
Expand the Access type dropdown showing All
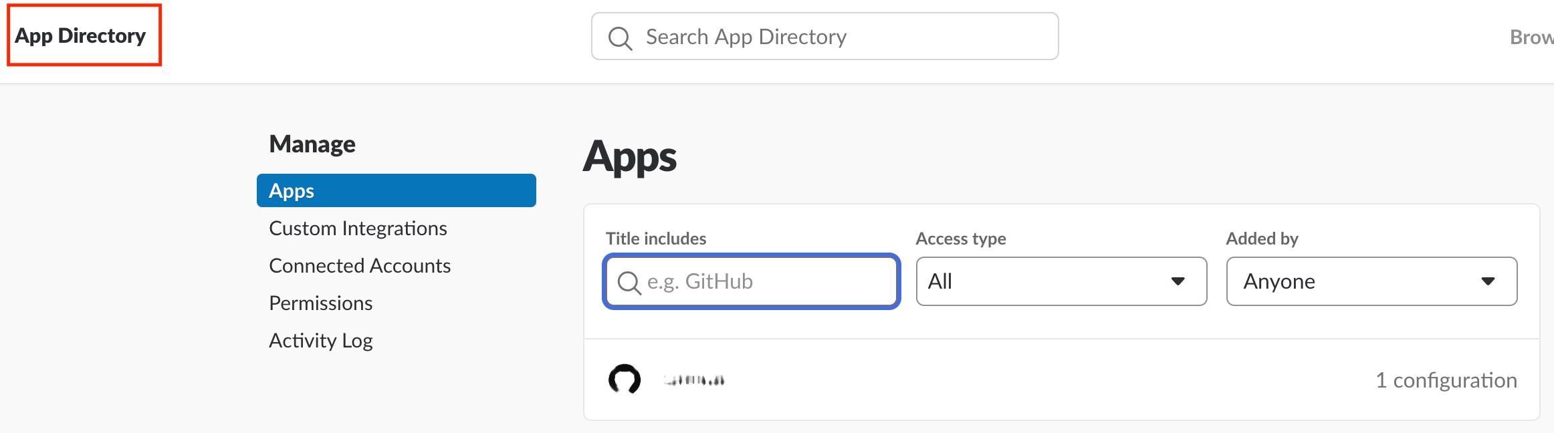pyautogui.click(x=1061, y=281)
